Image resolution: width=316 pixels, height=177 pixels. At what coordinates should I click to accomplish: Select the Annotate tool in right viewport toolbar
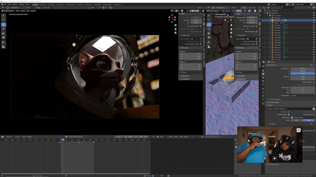point(209,42)
